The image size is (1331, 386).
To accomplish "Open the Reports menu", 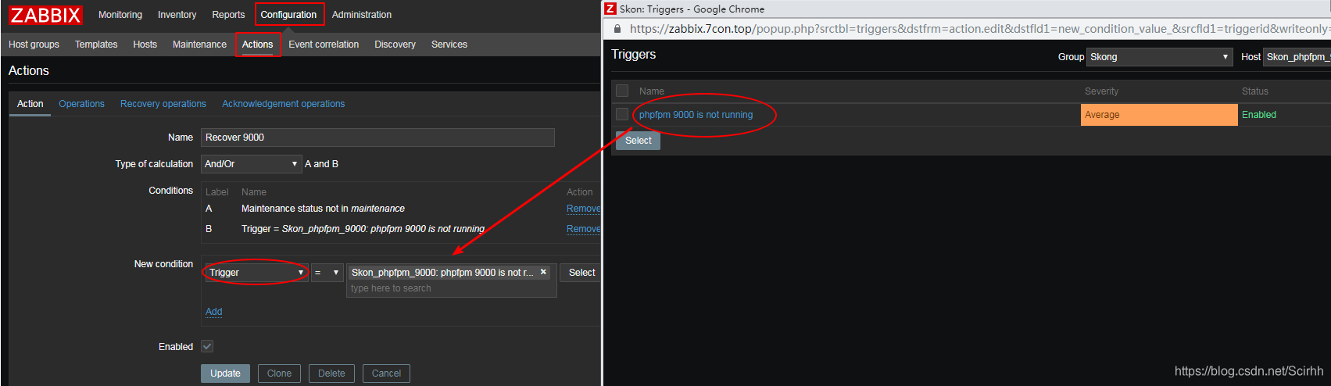I will point(228,15).
